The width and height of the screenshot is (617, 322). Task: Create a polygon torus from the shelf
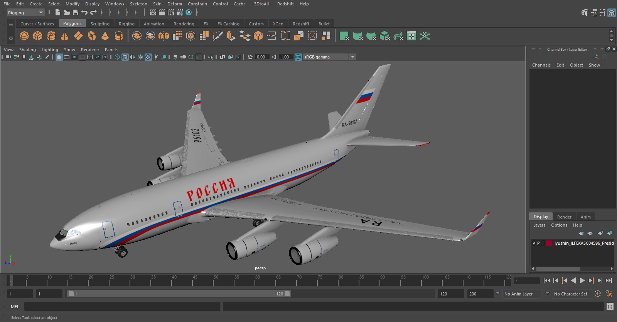92,36
